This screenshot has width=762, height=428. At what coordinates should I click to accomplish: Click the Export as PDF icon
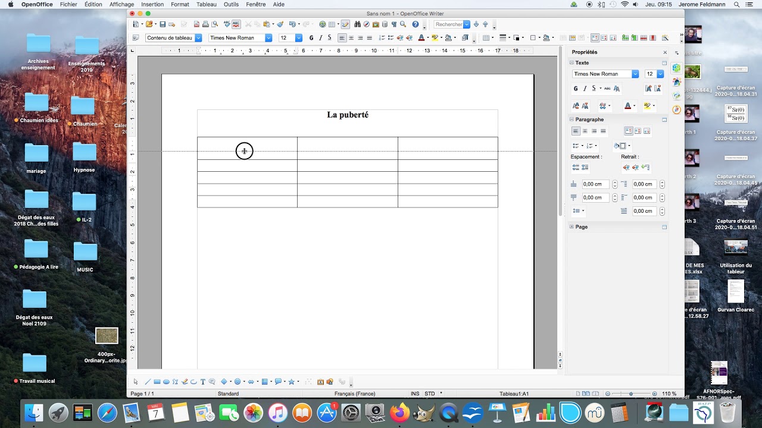point(197,24)
